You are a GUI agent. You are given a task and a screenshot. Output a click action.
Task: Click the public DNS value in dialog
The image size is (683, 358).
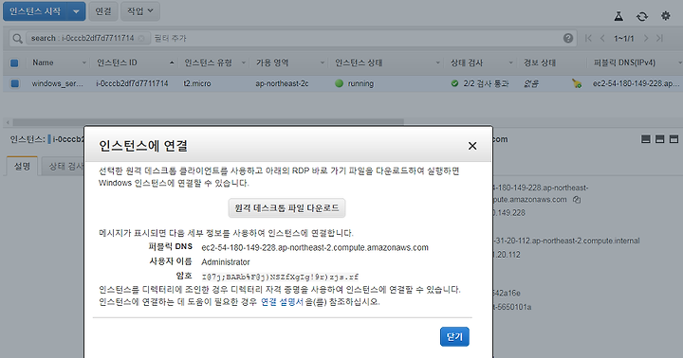click(315, 247)
